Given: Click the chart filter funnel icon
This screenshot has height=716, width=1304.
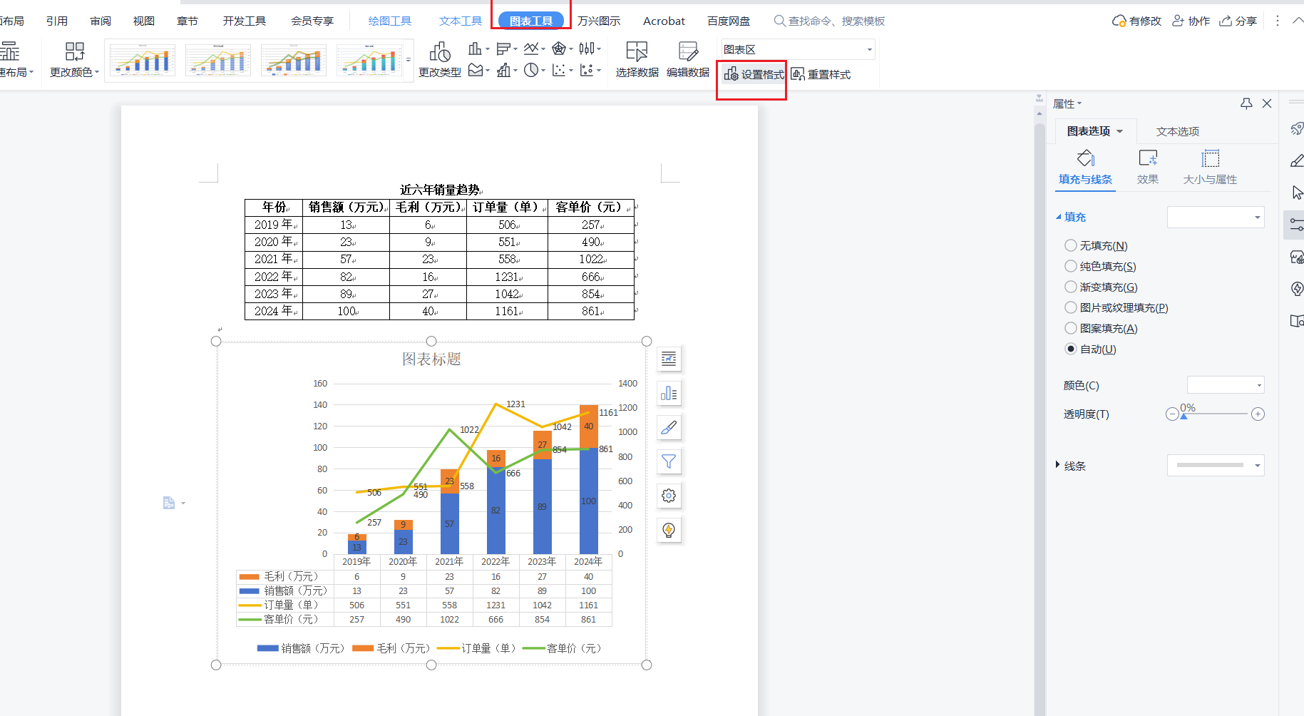Looking at the screenshot, I should (x=669, y=462).
